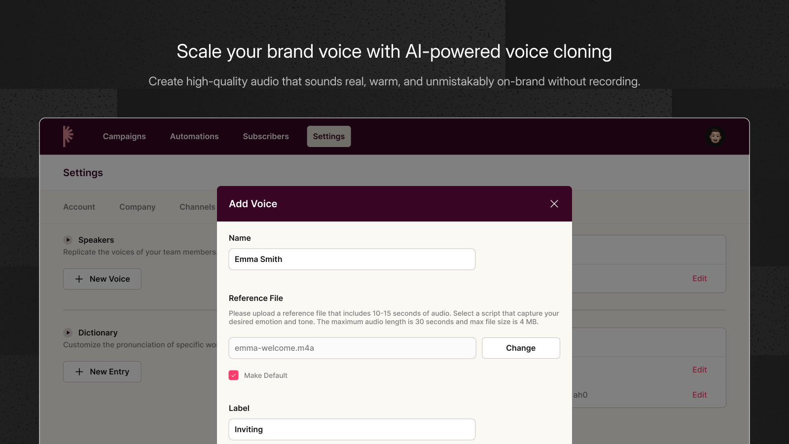
Task: Open the Channels tab
Action: tap(197, 207)
